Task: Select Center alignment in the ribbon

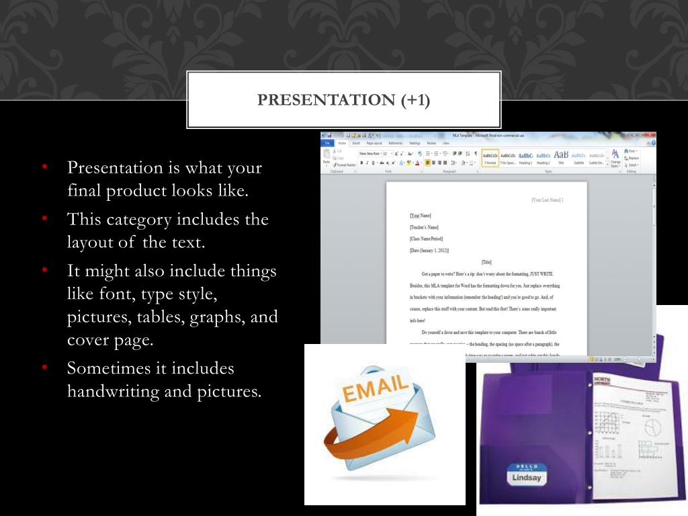Action: (433, 163)
